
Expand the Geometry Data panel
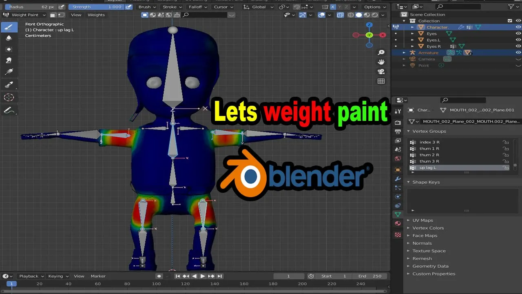pyautogui.click(x=430, y=266)
